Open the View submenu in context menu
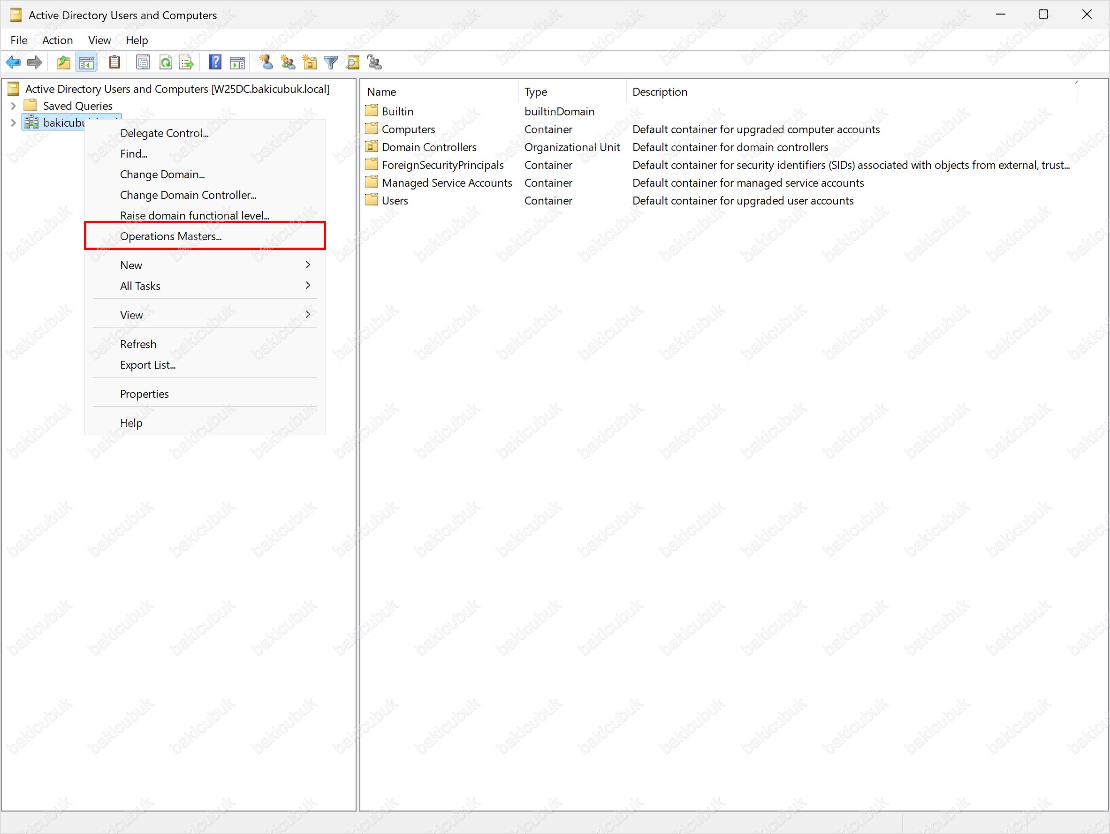Viewport: 1110px width, 834px height. (x=205, y=315)
